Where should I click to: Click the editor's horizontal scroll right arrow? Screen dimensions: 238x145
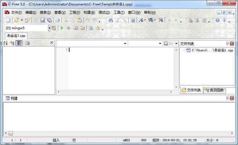click(x=171, y=92)
